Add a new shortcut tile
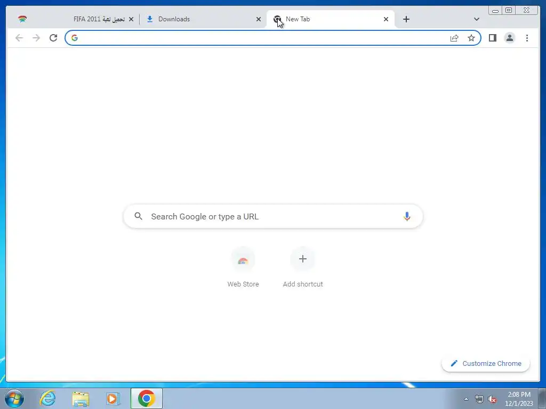The image size is (546, 409). (x=303, y=267)
